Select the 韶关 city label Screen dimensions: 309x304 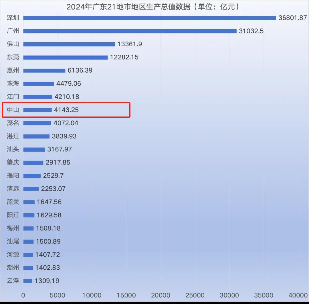13,202
